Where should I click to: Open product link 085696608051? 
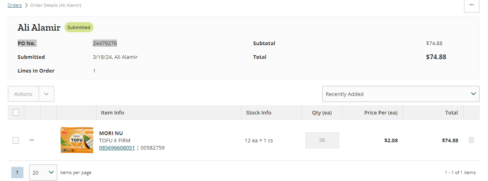pyautogui.click(x=117, y=148)
